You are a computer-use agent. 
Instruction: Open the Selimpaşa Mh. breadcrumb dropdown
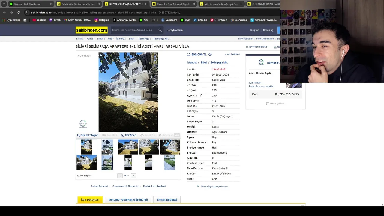pyautogui.click(x=162, y=39)
